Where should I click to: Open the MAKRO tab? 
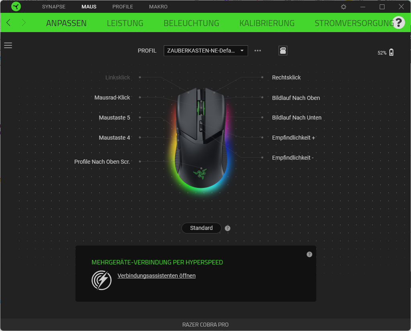(158, 6)
